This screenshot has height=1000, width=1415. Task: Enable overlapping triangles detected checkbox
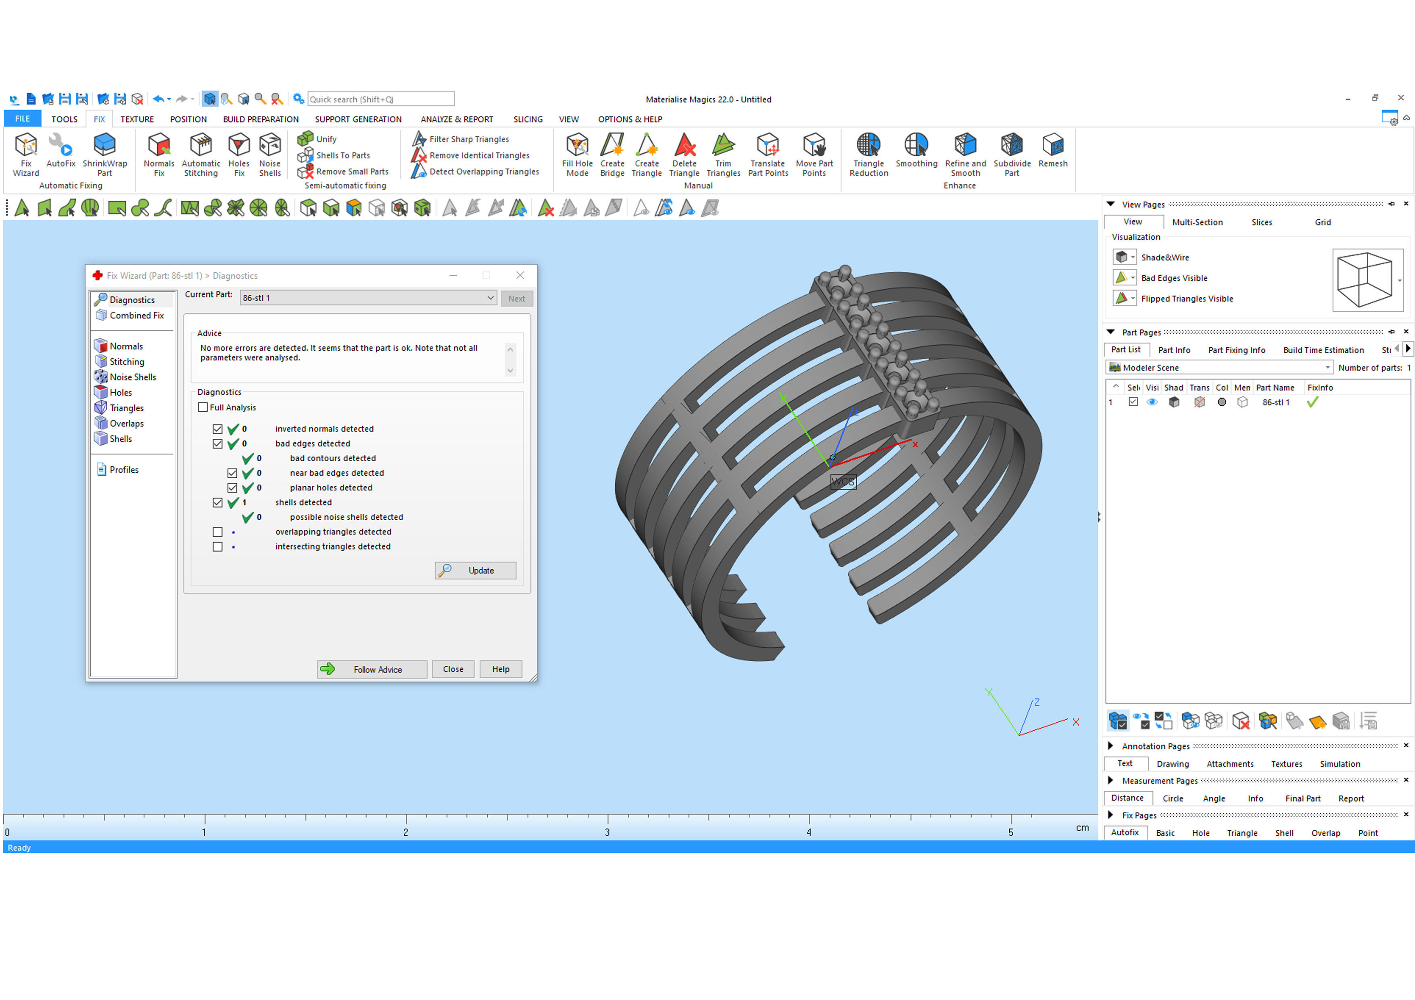point(217,532)
